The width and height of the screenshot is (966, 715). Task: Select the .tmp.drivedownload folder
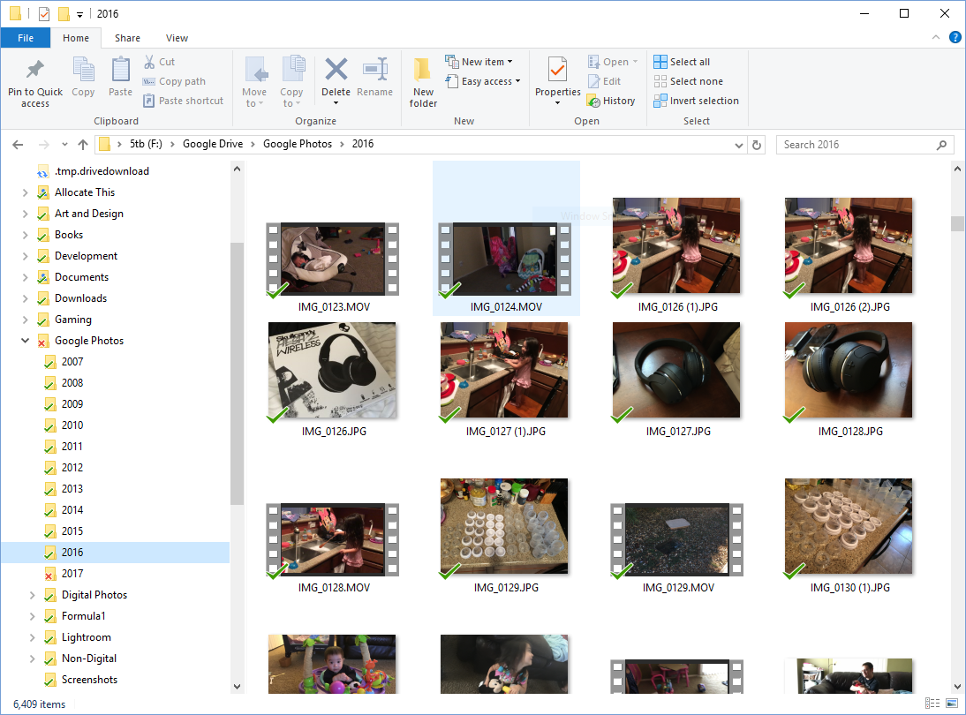102,171
